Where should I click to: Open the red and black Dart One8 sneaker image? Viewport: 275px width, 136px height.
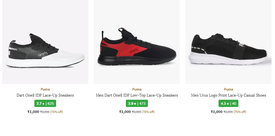click(137, 47)
